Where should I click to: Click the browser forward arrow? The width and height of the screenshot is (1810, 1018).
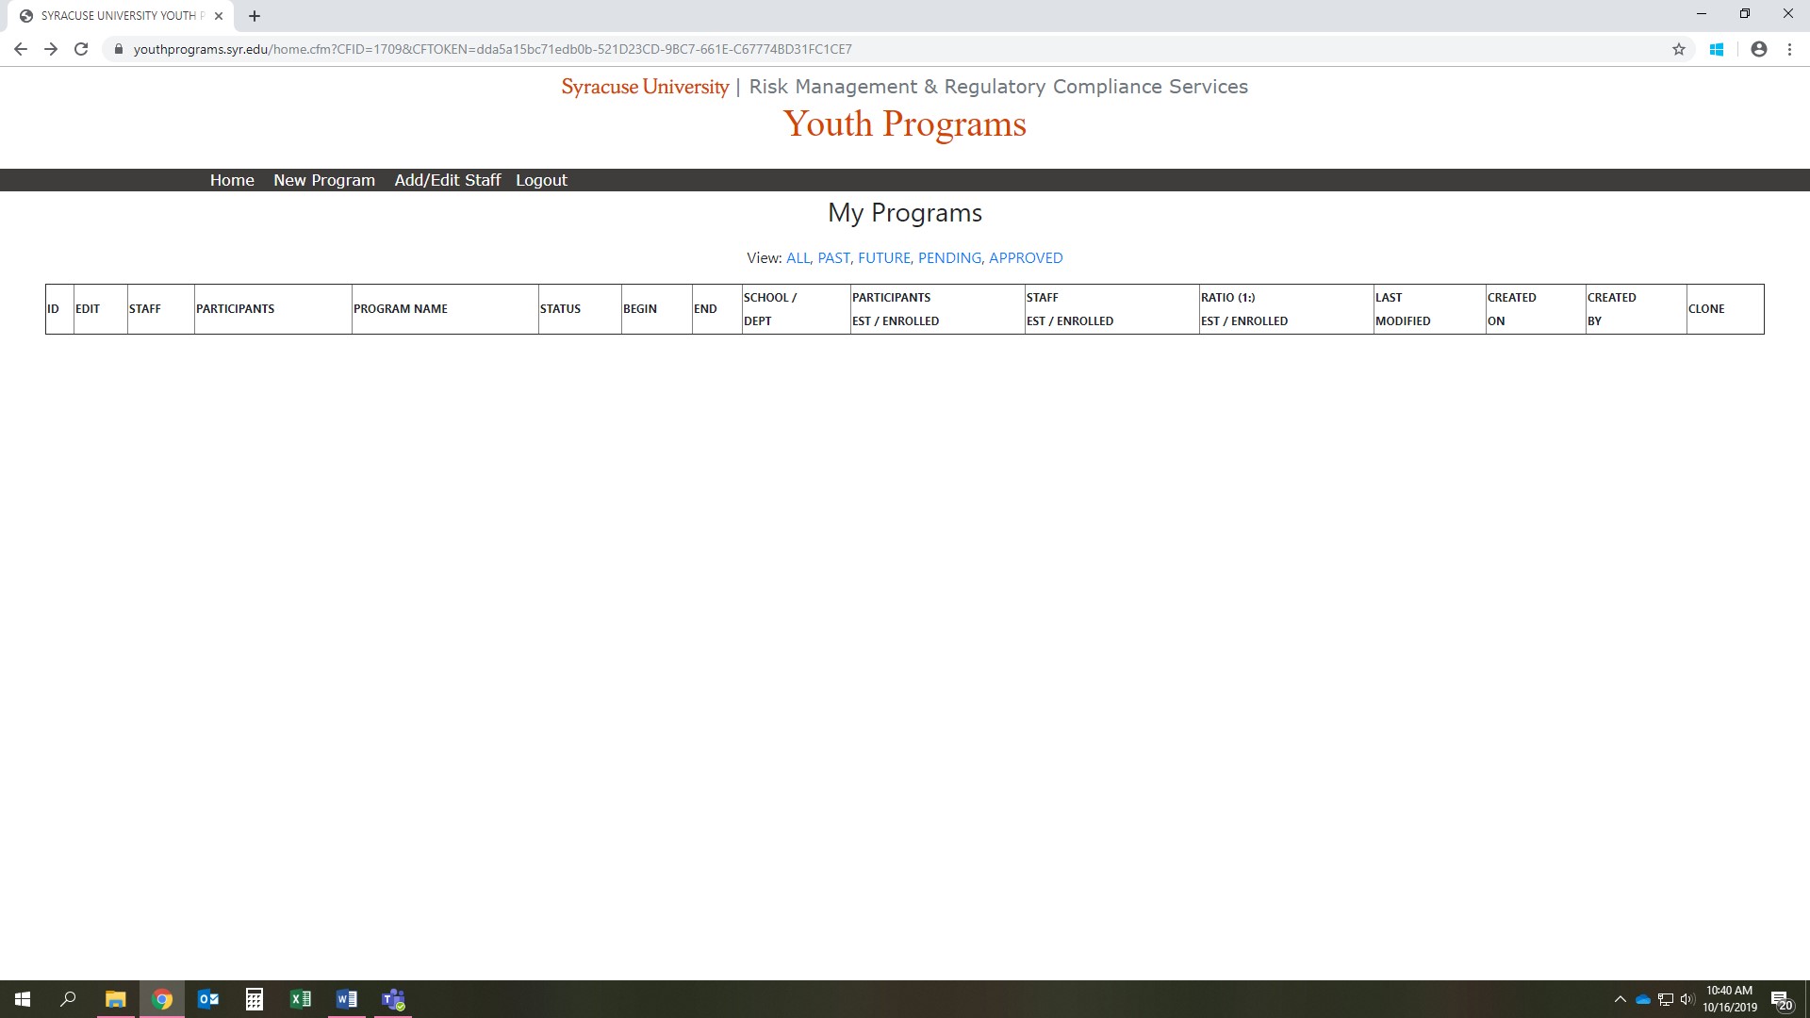[51, 49]
